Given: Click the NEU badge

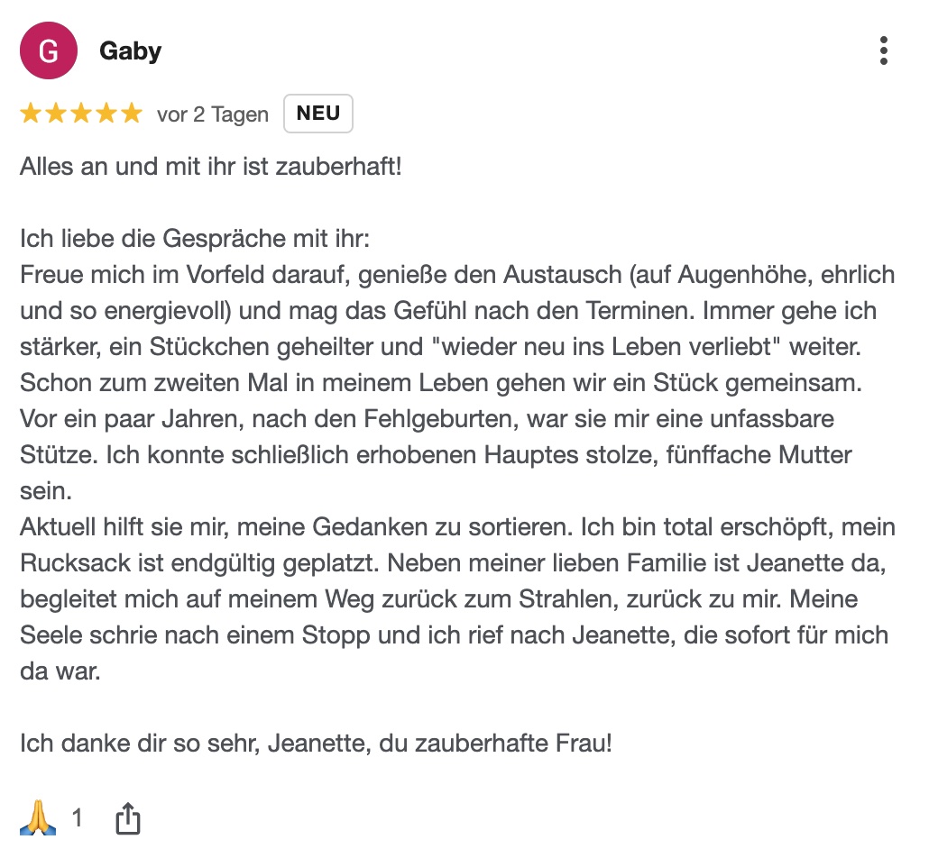Looking at the screenshot, I should point(318,114).
